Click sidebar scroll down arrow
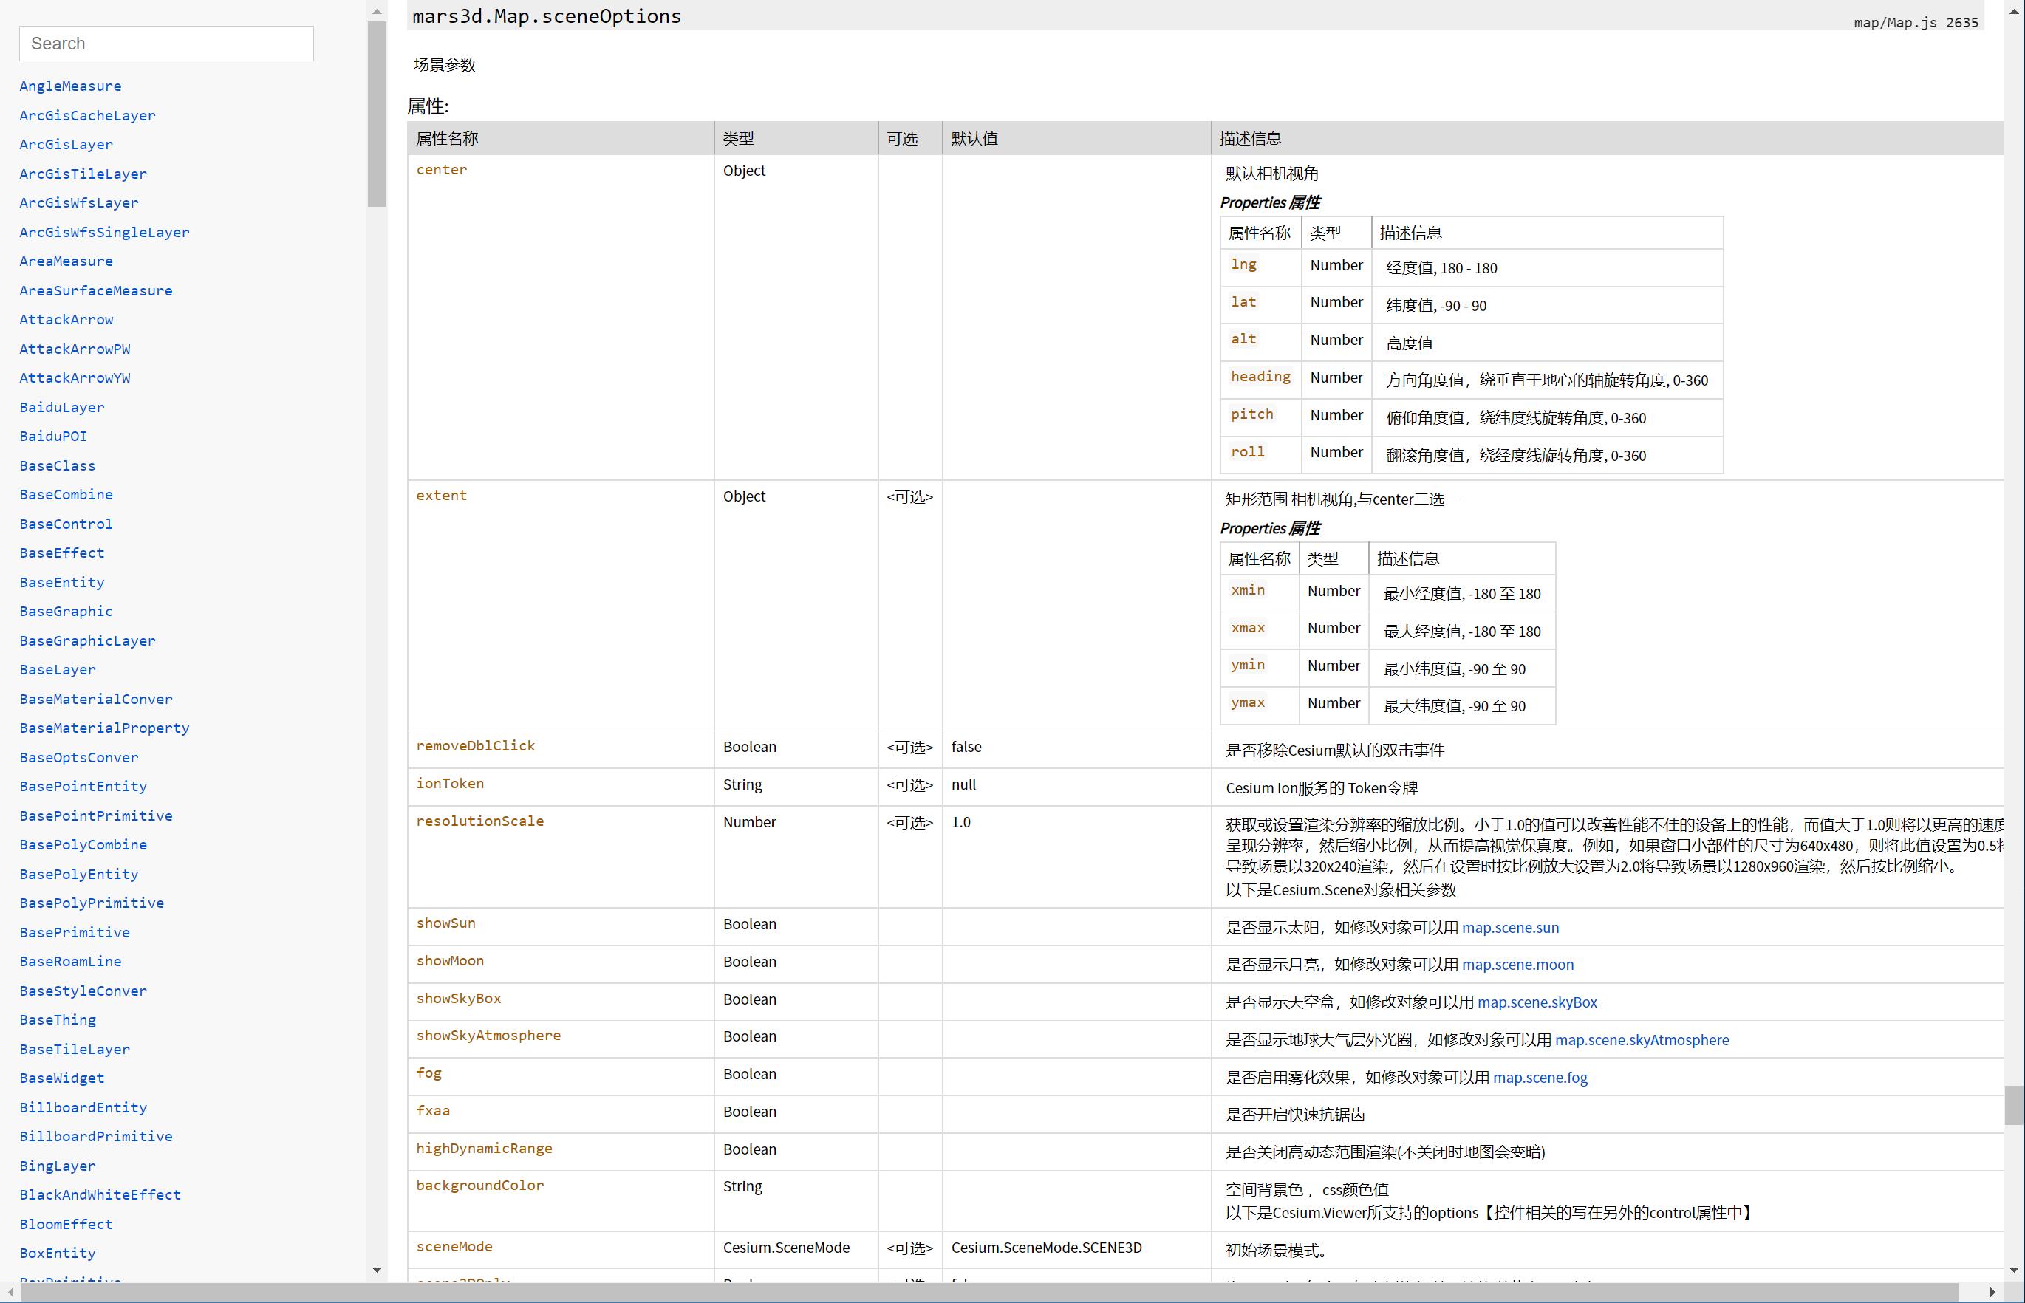This screenshot has height=1303, width=2025. [x=378, y=1270]
